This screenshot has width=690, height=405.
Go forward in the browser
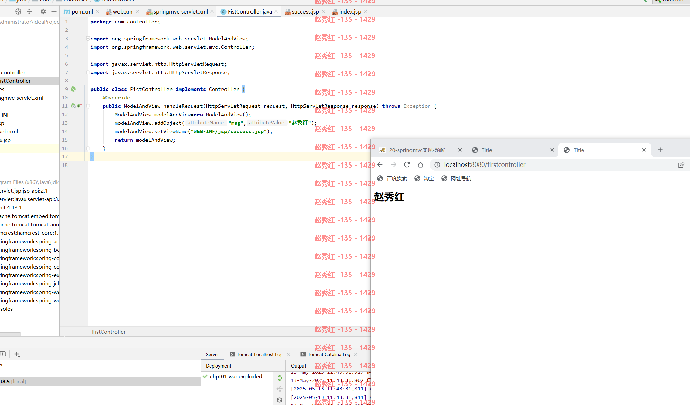coord(394,165)
